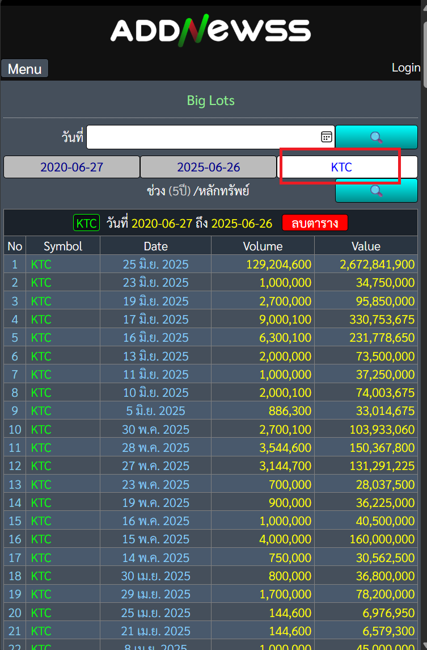Click the ADDNewss logo

pyautogui.click(x=210, y=30)
